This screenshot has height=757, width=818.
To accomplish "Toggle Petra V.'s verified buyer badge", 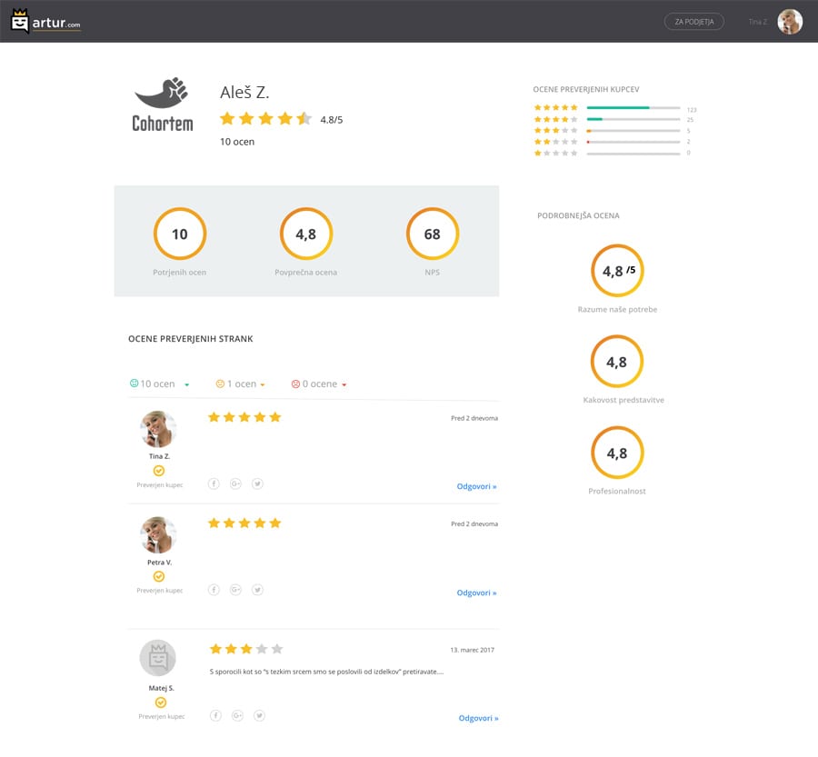I will (x=158, y=575).
